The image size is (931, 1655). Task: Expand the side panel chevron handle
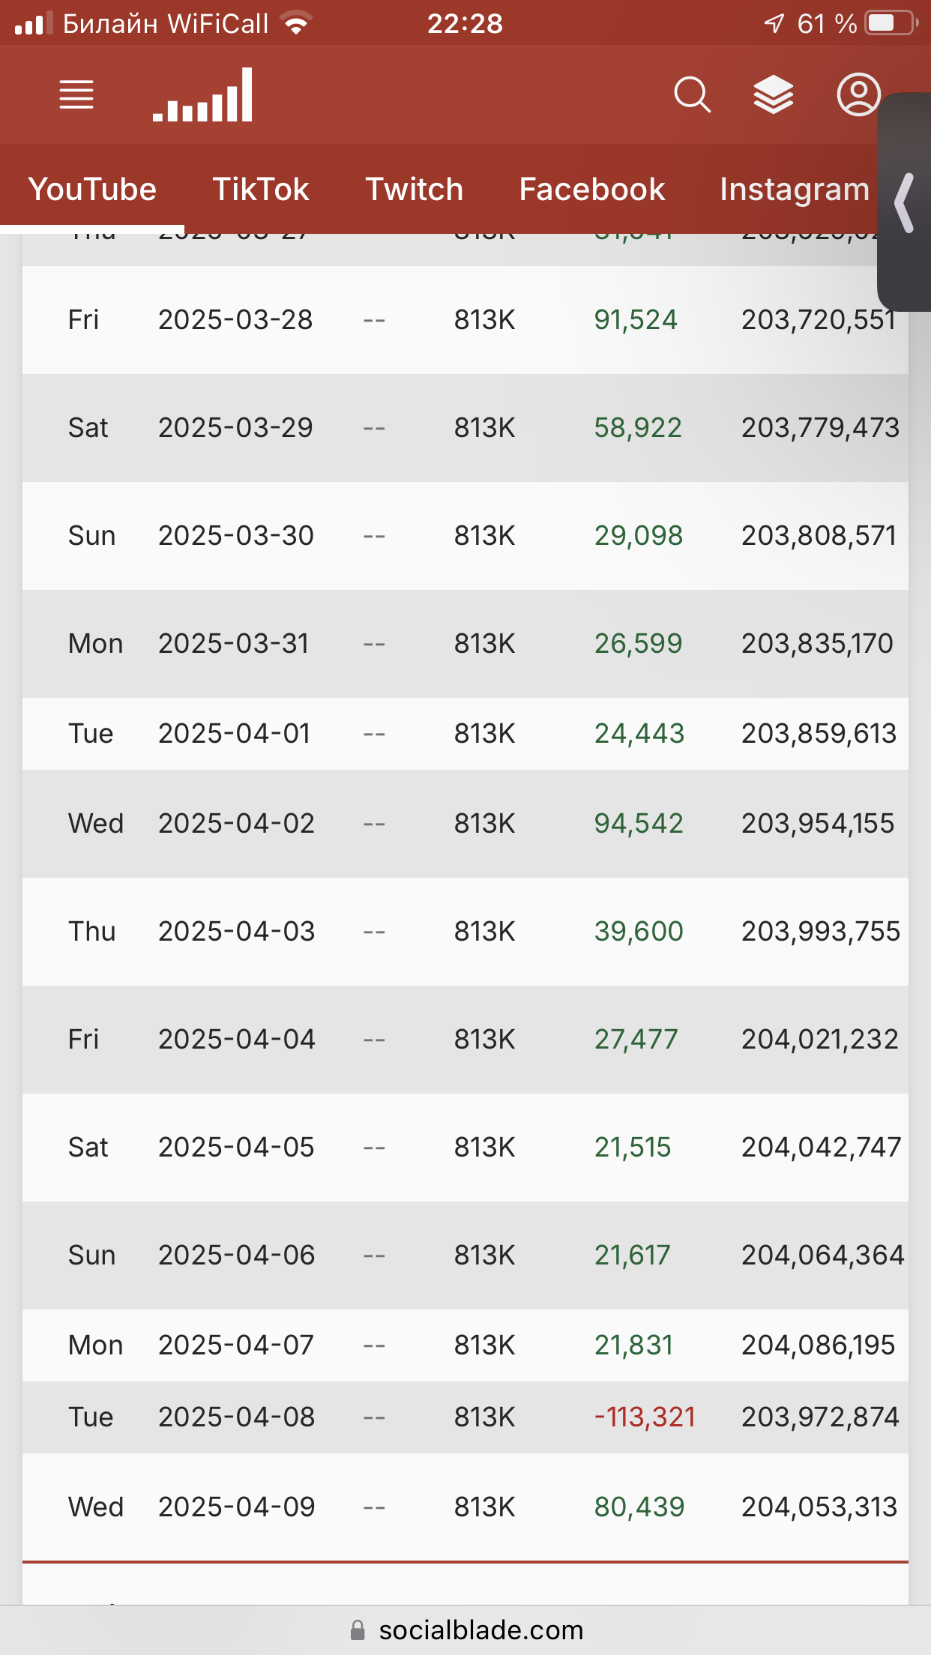click(905, 202)
